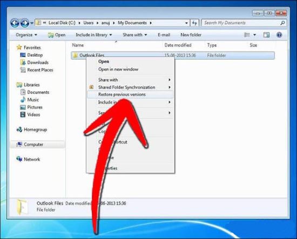Viewport: 297px width, 239px height.
Task: Select Network in navigation pane
Action: [x=32, y=160]
